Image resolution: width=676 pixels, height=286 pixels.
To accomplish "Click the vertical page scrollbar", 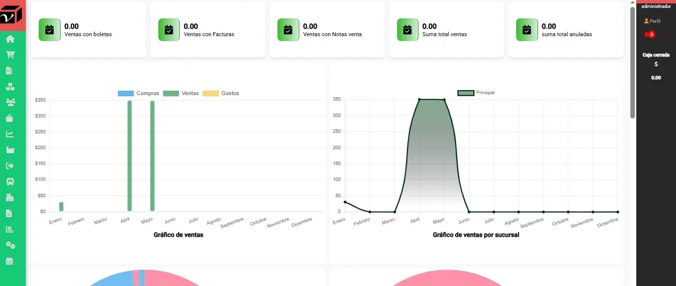I will (x=632, y=63).
